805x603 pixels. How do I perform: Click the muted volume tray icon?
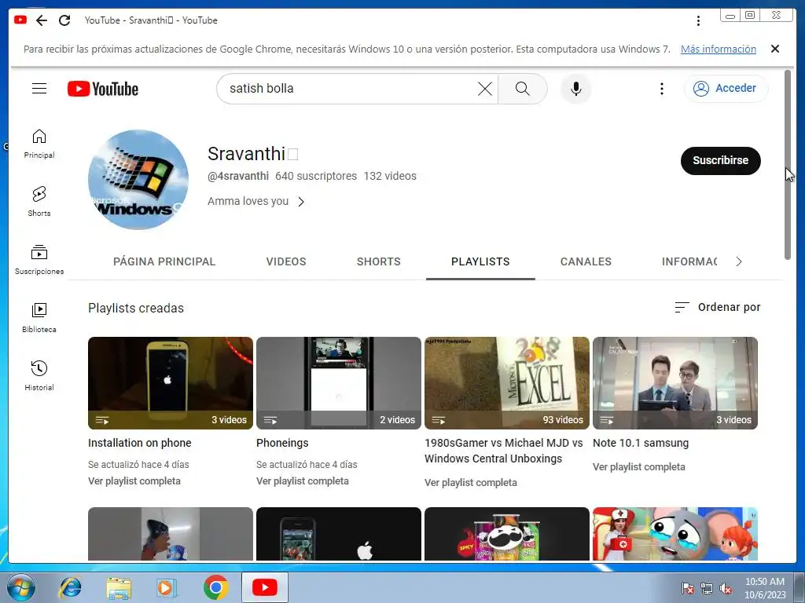(x=726, y=589)
